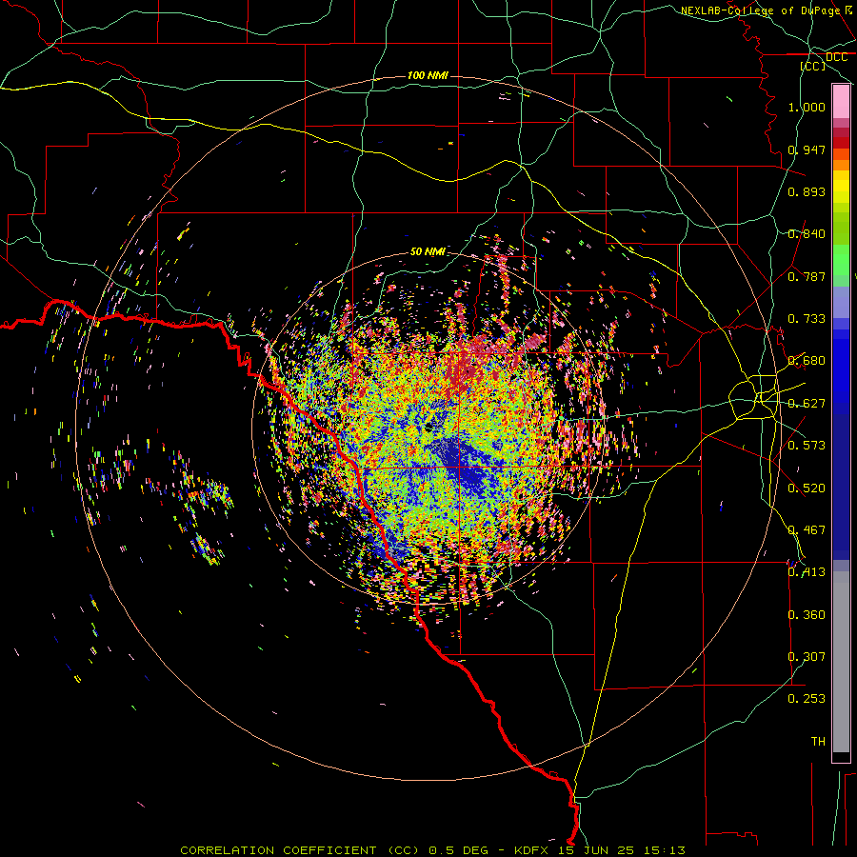Pick the dark red swatch next to 0.947

(x=841, y=143)
